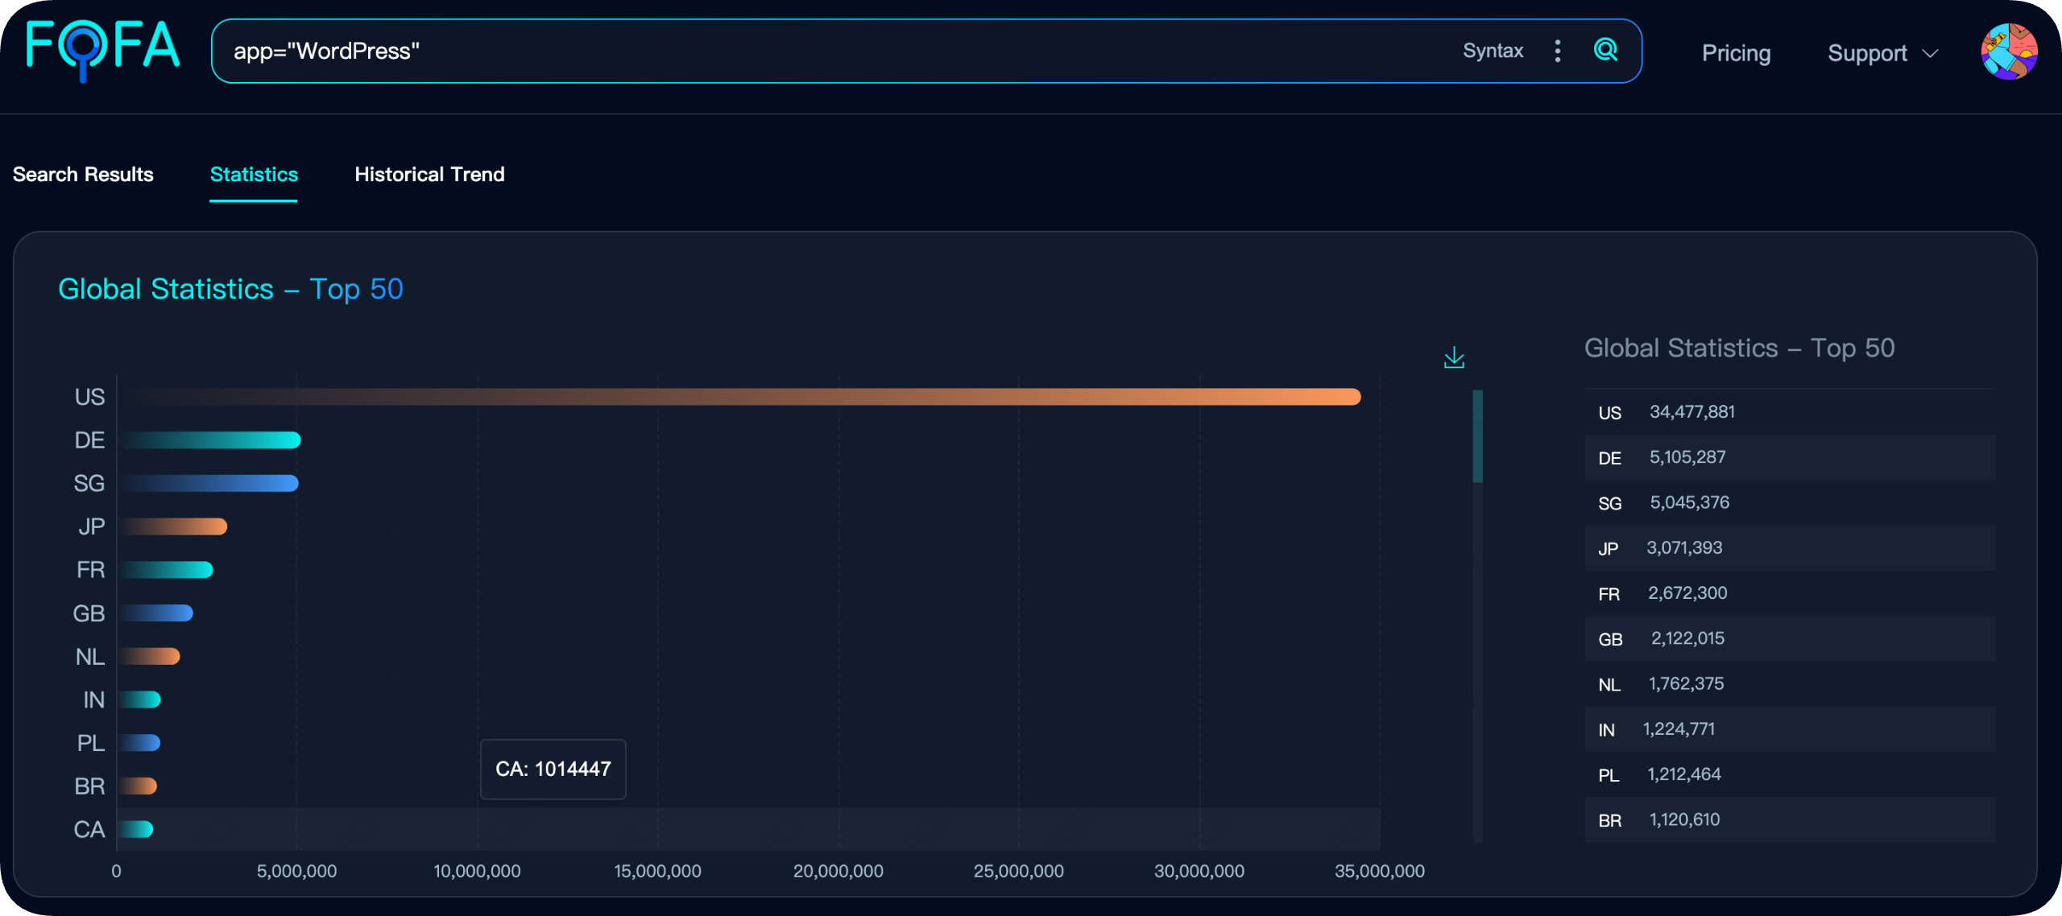
Task: Click the SG 5,045,376 table row
Action: click(1790, 503)
